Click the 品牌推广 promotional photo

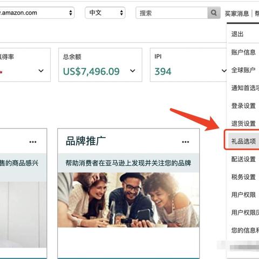(x=128, y=200)
